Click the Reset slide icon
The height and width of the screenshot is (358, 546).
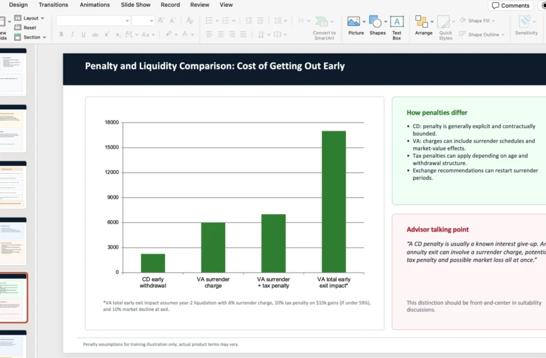click(25, 28)
